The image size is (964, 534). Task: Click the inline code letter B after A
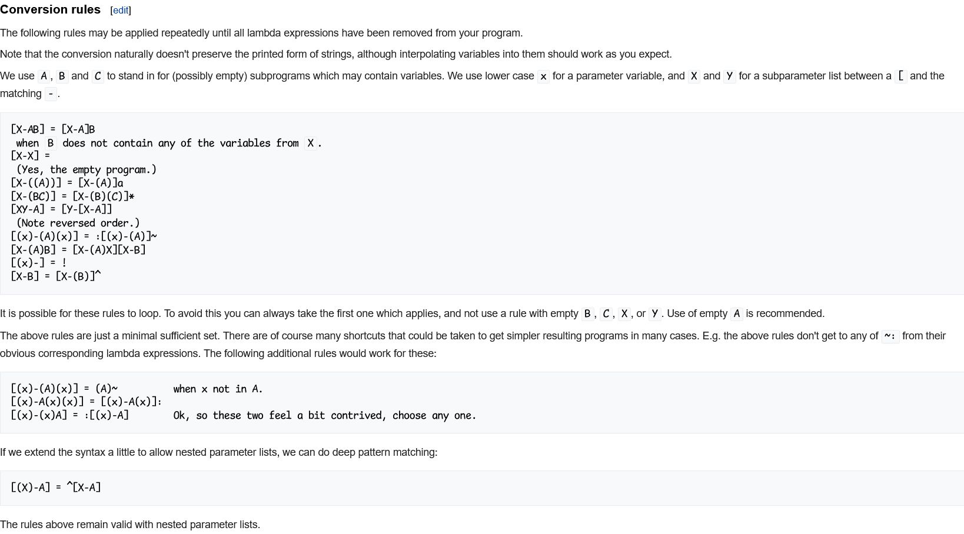tap(62, 76)
